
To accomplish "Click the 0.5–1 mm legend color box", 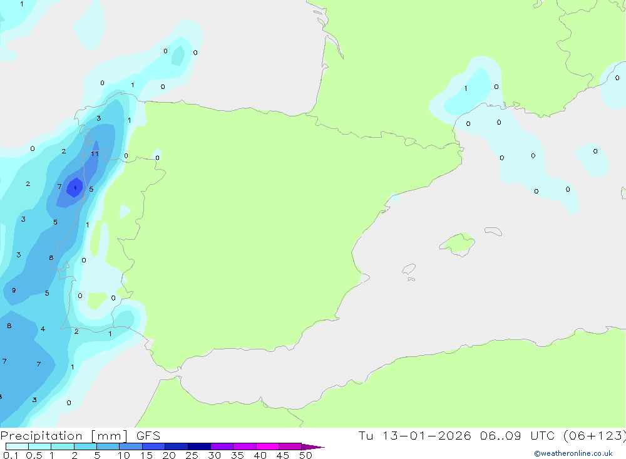I will click(x=40, y=446).
